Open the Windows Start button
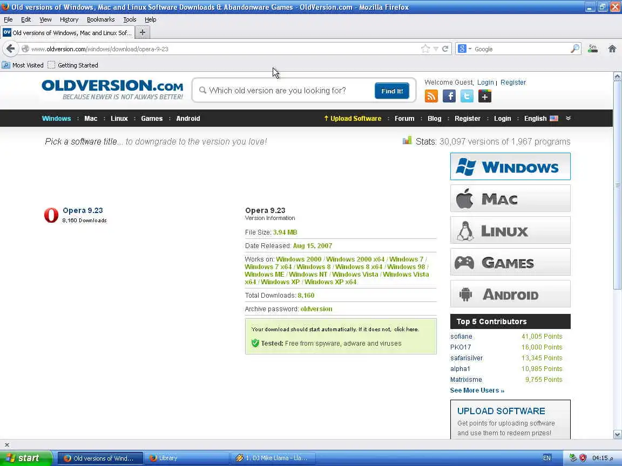The height and width of the screenshot is (466, 622). pos(26,458)
